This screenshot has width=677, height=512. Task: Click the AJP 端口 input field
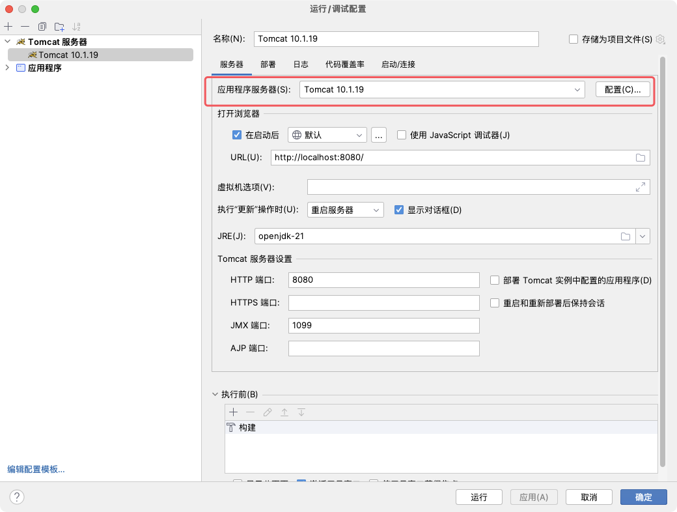[384, 348]
